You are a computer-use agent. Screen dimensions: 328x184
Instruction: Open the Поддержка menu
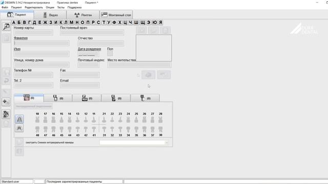point(74,7)
